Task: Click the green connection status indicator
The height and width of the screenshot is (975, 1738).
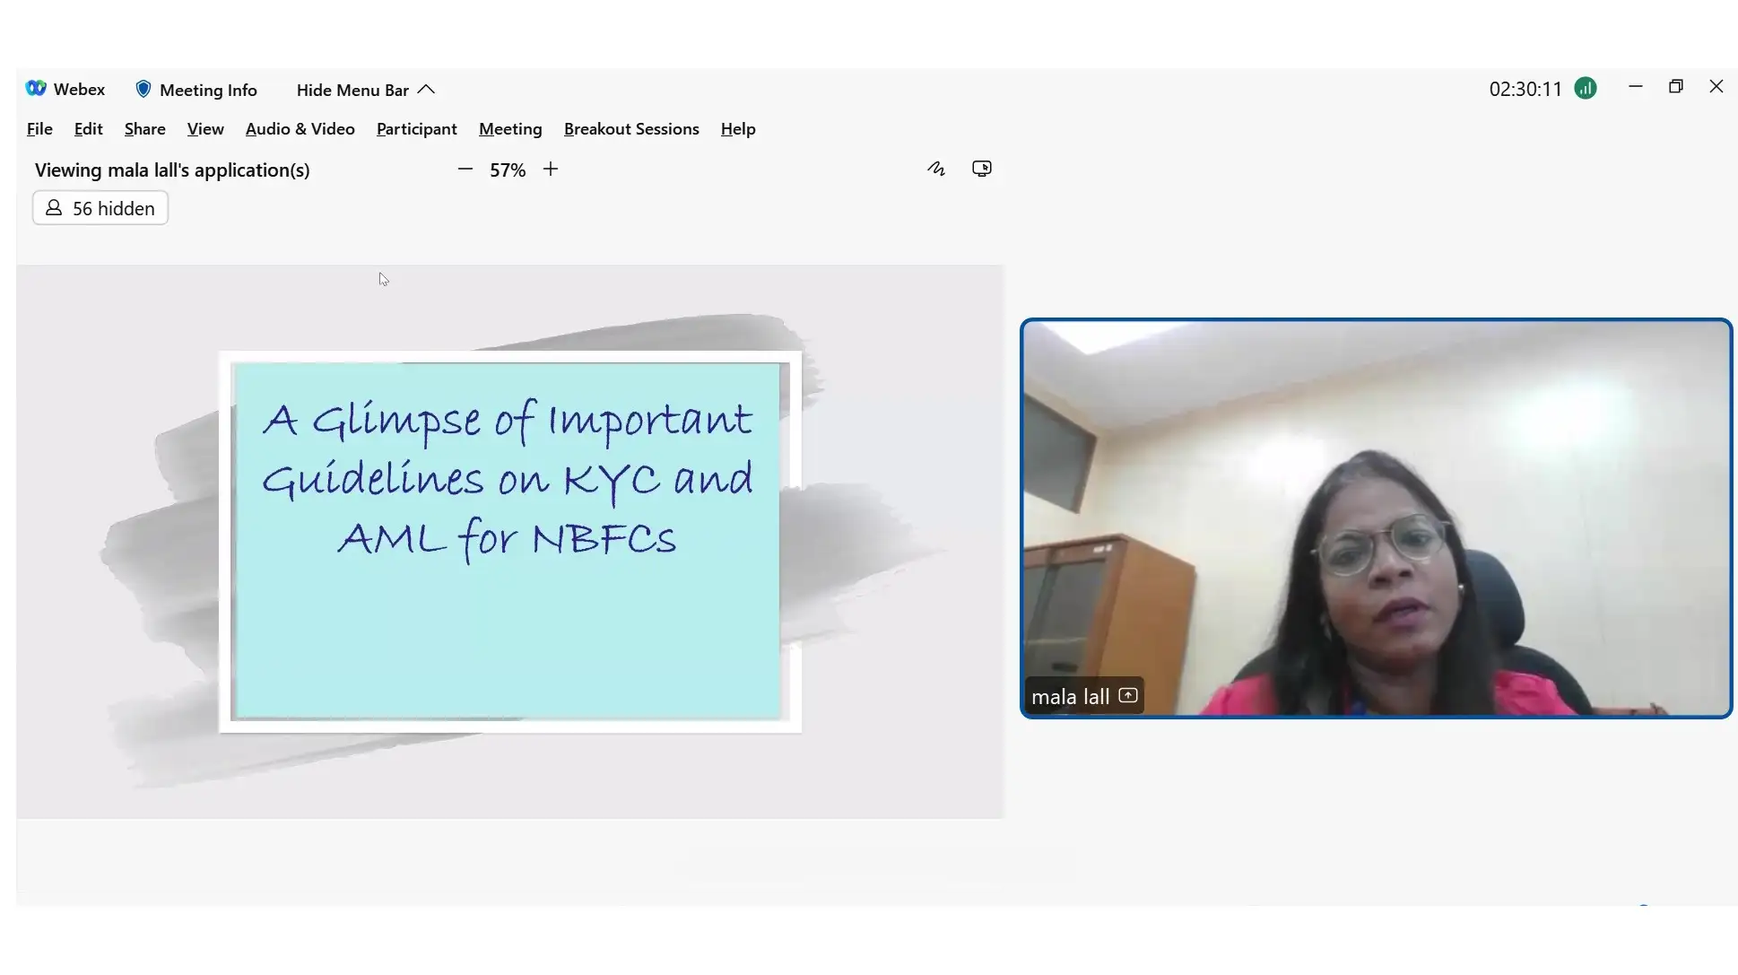Action: point(1586,89)
